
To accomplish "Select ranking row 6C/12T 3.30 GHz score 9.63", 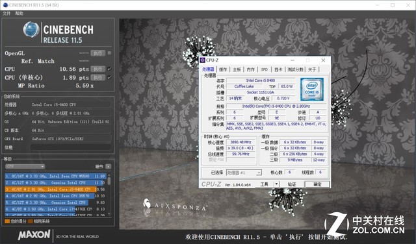I will point(55,202).
